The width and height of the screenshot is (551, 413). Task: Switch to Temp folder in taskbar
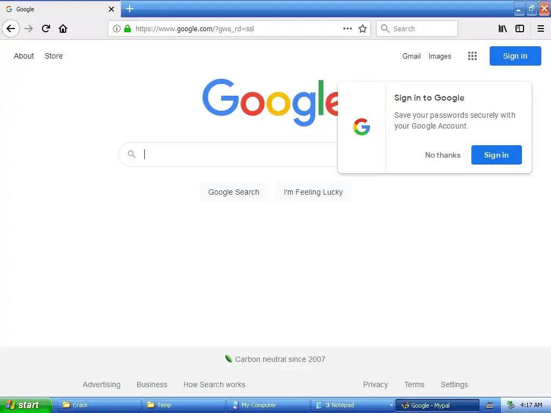(183, 405)
